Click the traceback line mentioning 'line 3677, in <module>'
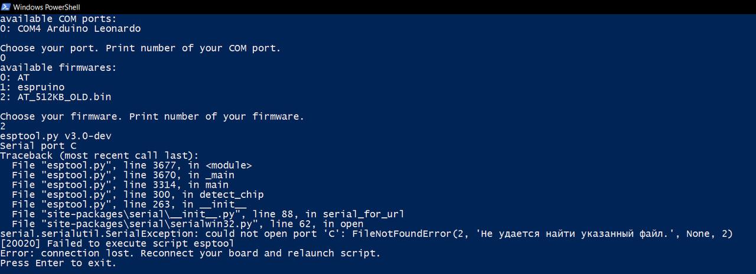The image size is (756, 274). pos(132,165)
